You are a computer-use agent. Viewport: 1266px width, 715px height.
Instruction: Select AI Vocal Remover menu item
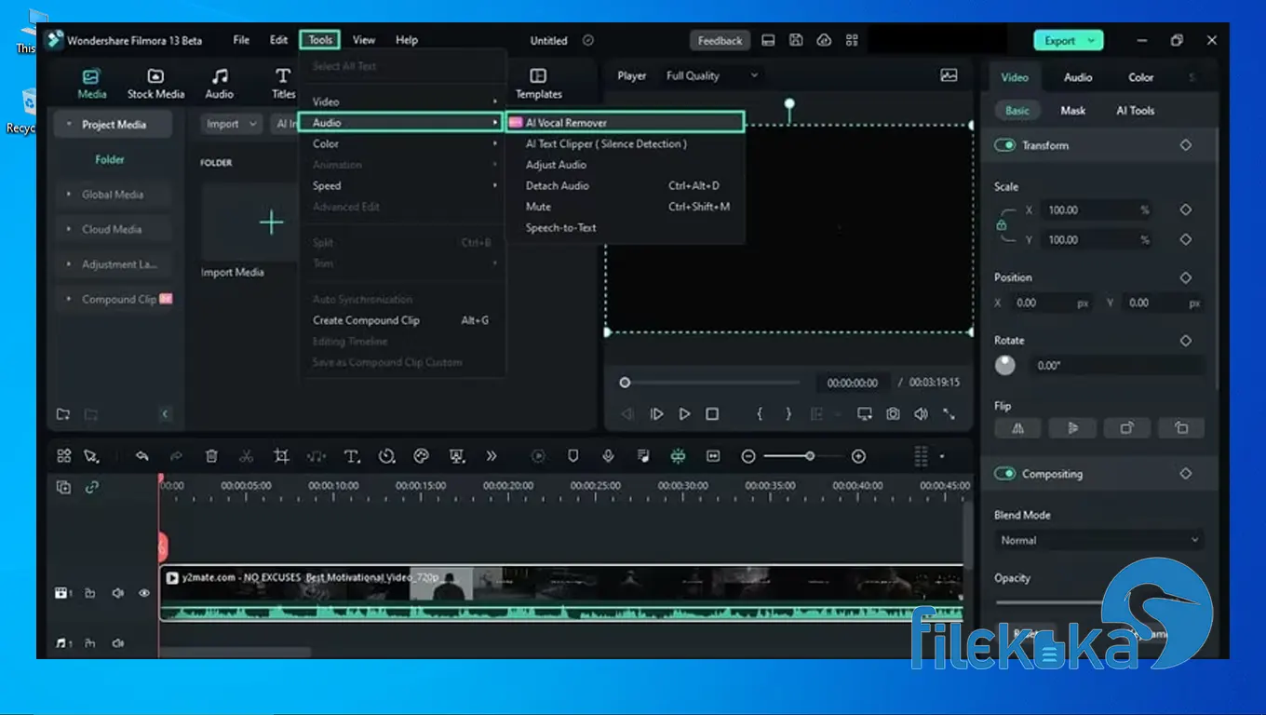pos(625,122)
